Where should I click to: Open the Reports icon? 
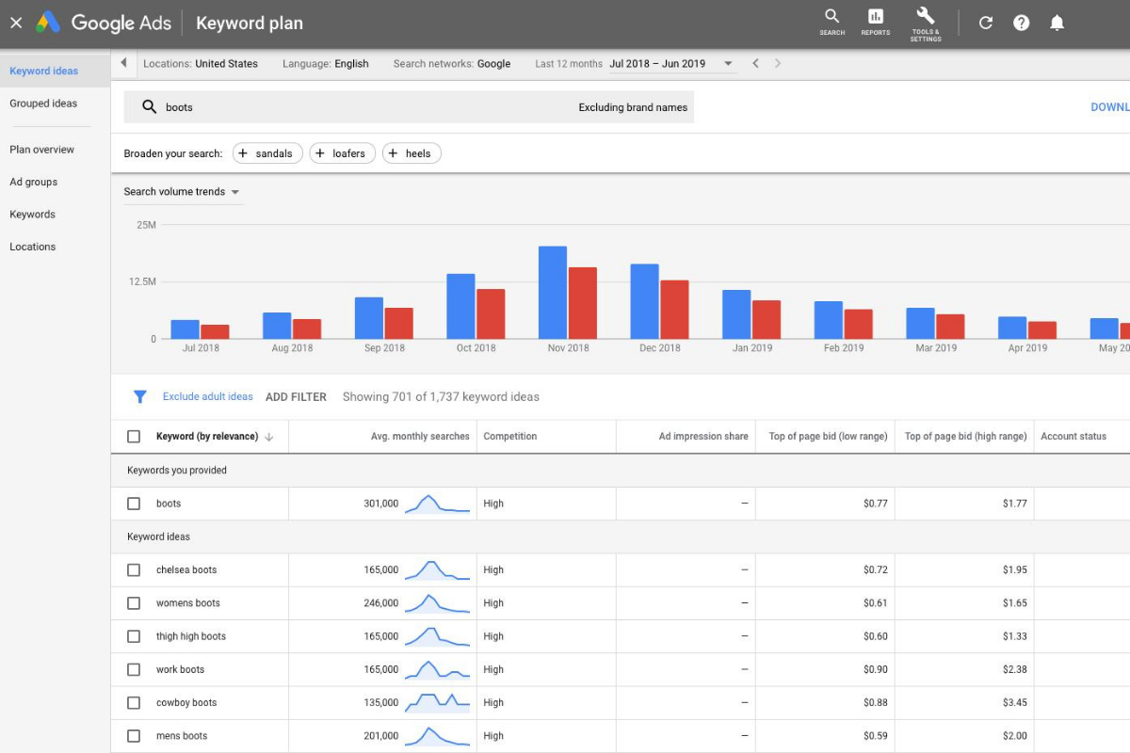[x=876, y=23]
